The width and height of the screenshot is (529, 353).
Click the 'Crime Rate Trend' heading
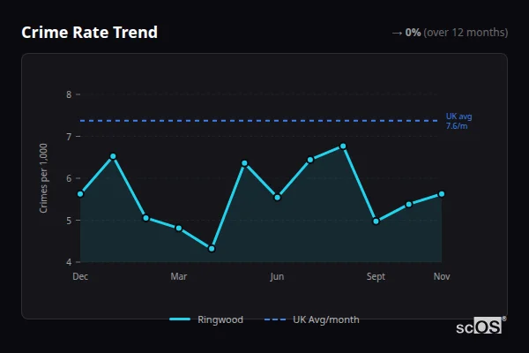point(89,33)
